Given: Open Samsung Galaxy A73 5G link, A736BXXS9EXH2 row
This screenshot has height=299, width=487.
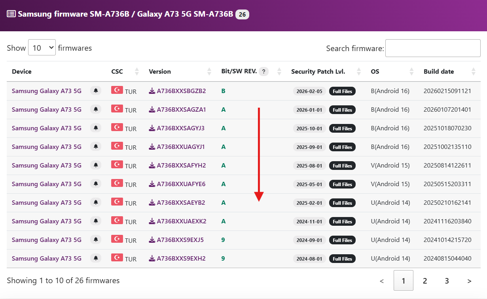Looking at the screenshot, I should 47,259.
